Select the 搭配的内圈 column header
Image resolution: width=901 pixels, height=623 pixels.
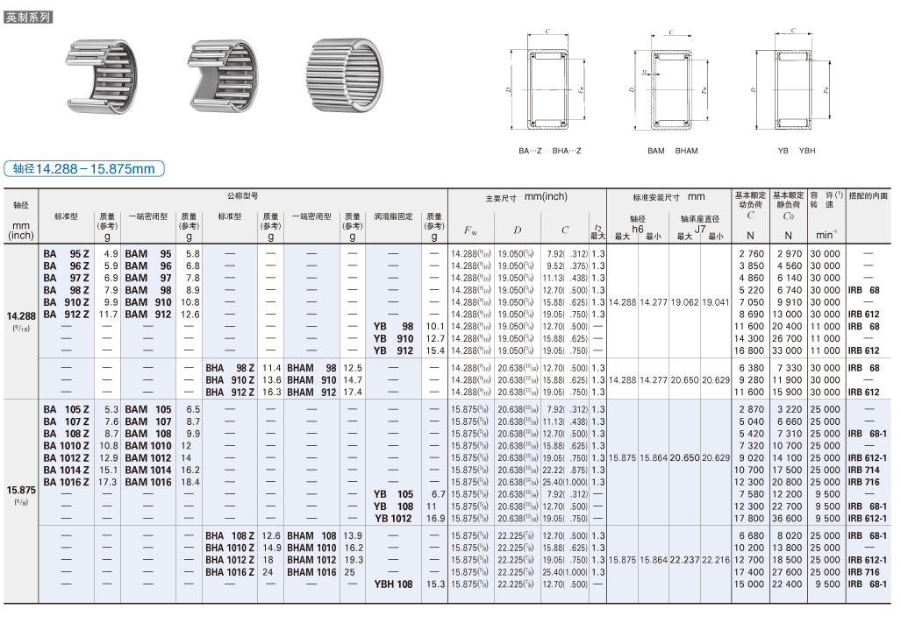tap(869, 196)
